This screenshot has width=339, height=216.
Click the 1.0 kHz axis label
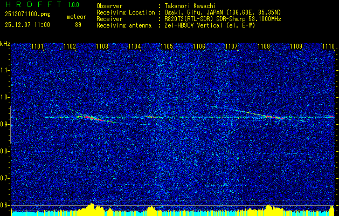pyautogui.click(x=4, y=97)
